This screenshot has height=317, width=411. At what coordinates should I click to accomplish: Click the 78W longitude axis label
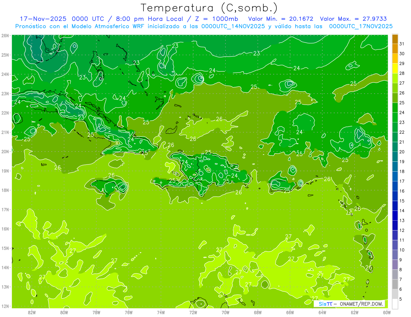pos(96,312)
